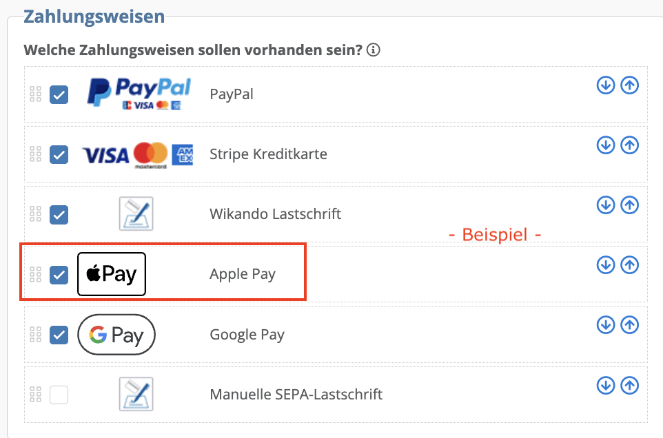Disable the Apple Pay checkbox
663x438 pixels.
point(59,275)
